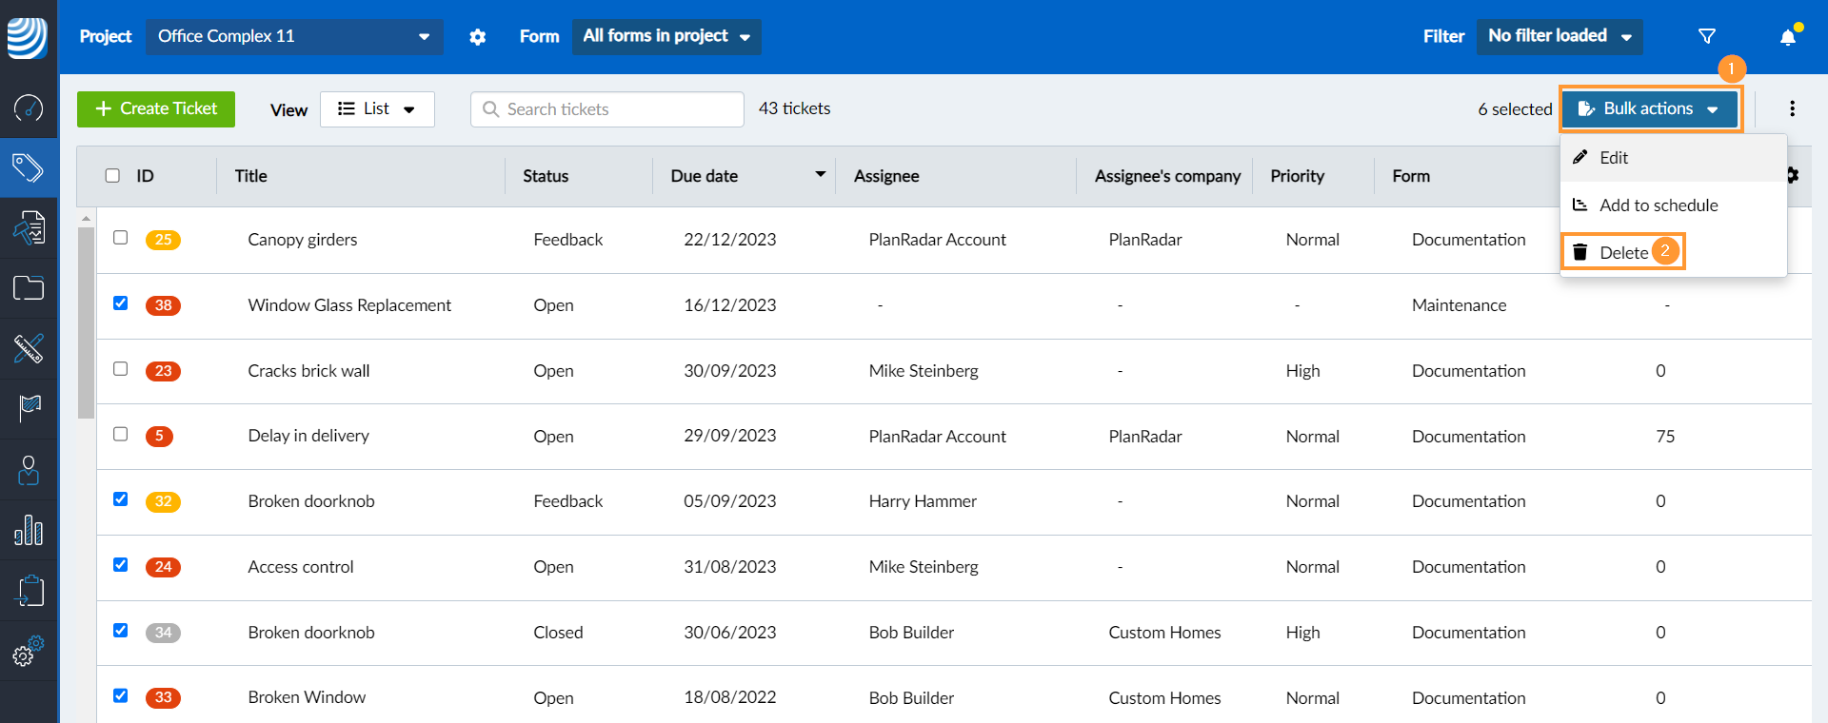This screenshot has width=1828, height=723.
Task: Expand the Office Complex 11 project dropdown
Action: (294, 36)
